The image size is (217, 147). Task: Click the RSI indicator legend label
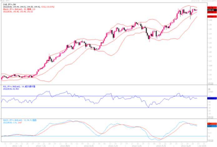pos(19,87)
